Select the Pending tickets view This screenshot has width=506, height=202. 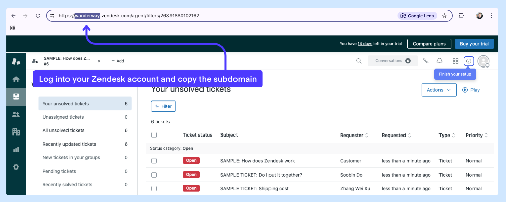pyautogui.click(x=85, y=171)
